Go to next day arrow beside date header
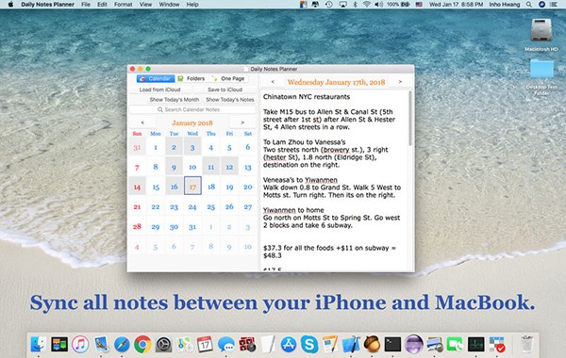566x358 pixels. point(400,82)
